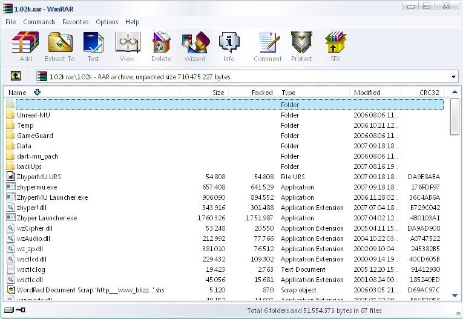Open the File menu
The image size is (463, 319).
[11, 22]
